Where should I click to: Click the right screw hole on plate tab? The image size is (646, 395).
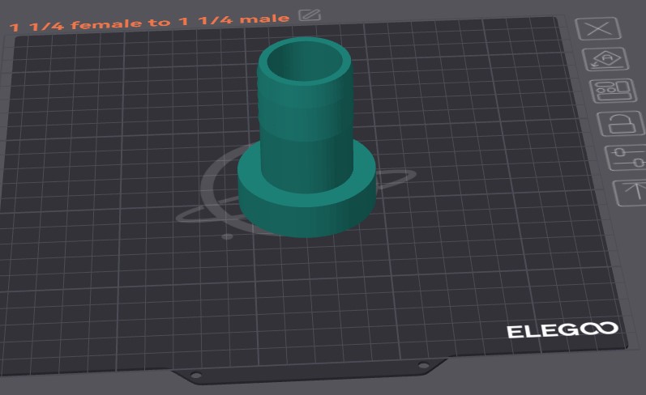point(423,365)
